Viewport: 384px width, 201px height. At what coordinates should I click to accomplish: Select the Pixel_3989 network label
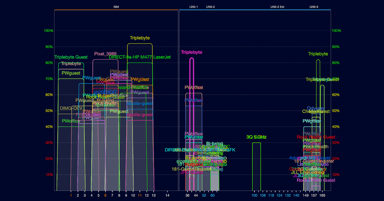105,54
